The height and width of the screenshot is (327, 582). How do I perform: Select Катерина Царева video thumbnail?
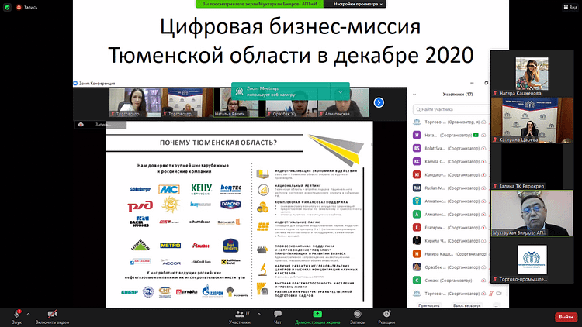pos(532,120)
